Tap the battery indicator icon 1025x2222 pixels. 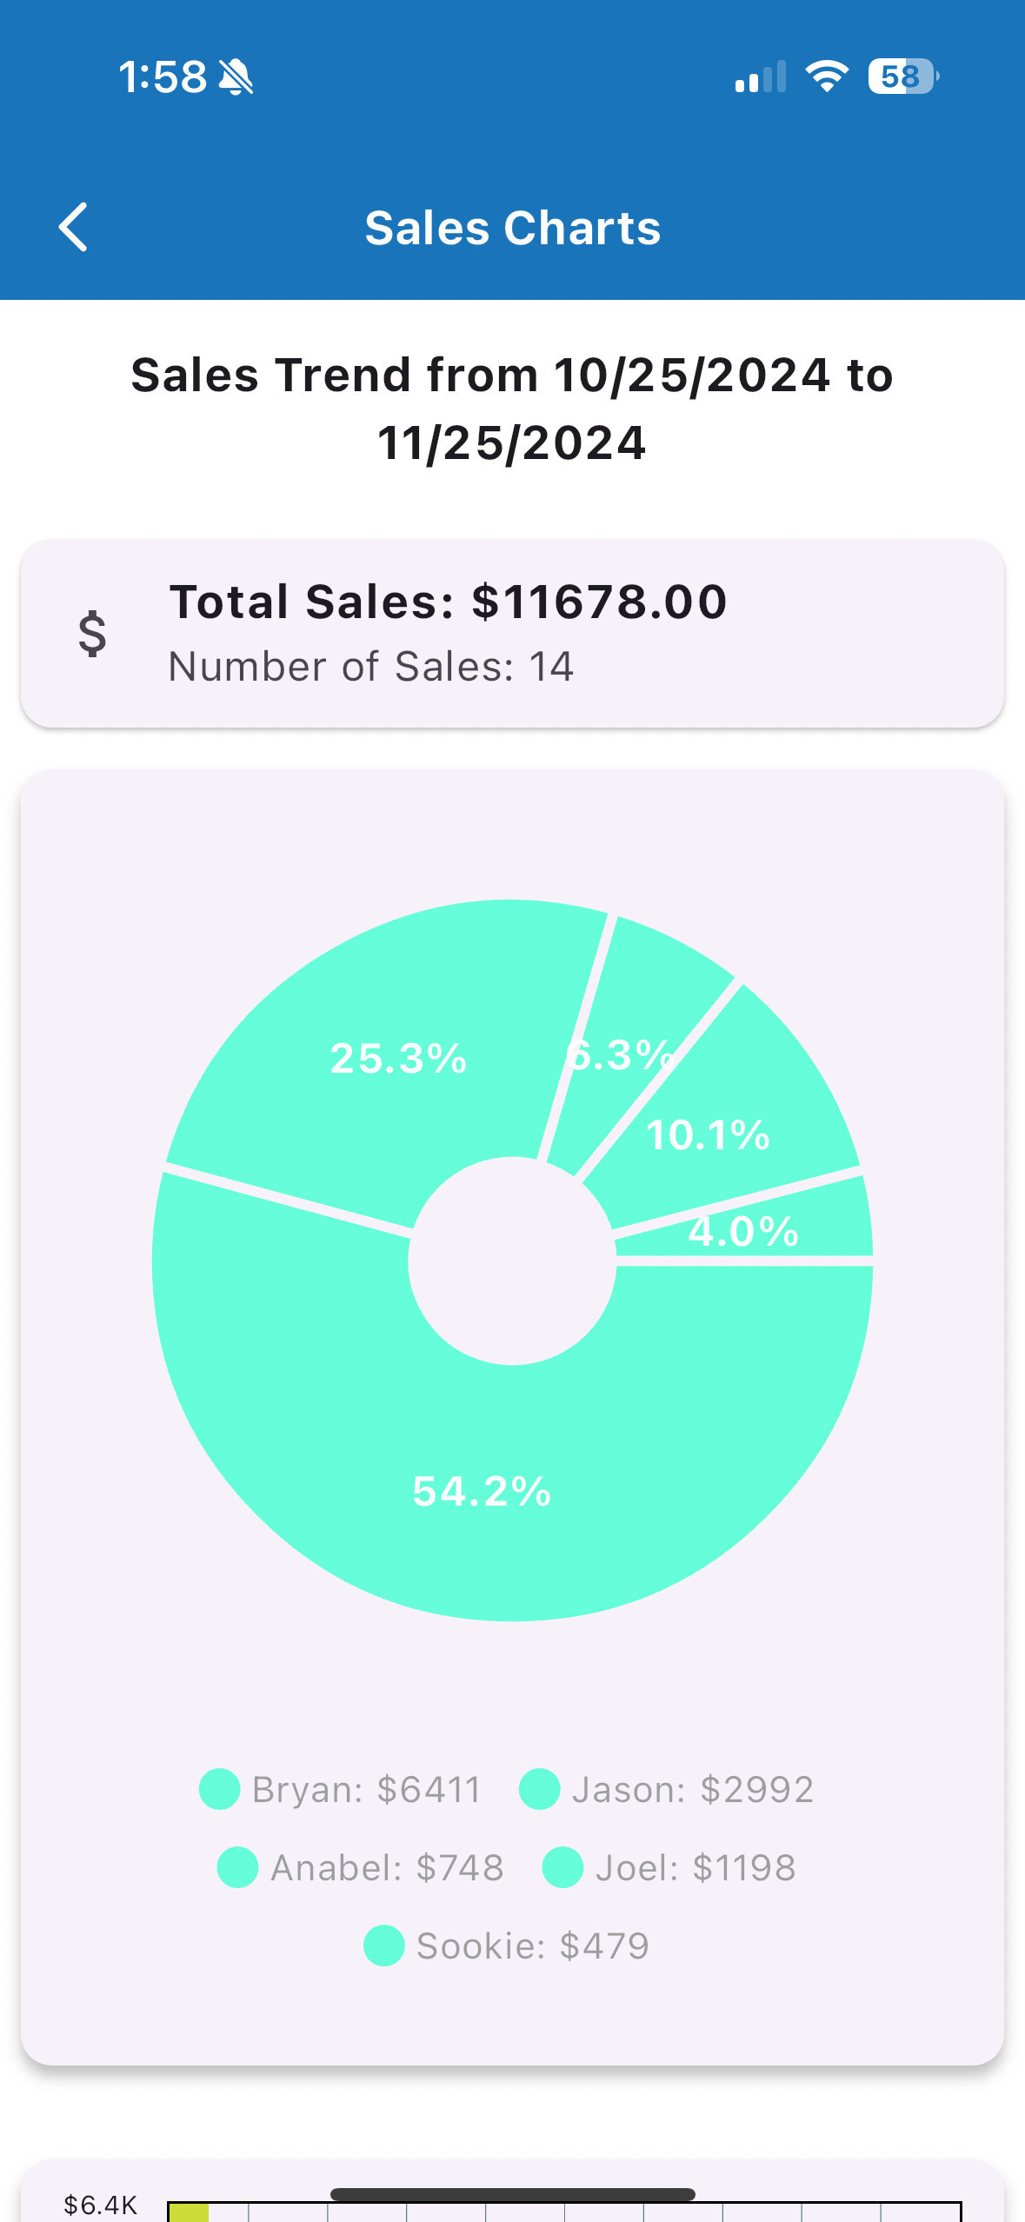click(903, 77)
